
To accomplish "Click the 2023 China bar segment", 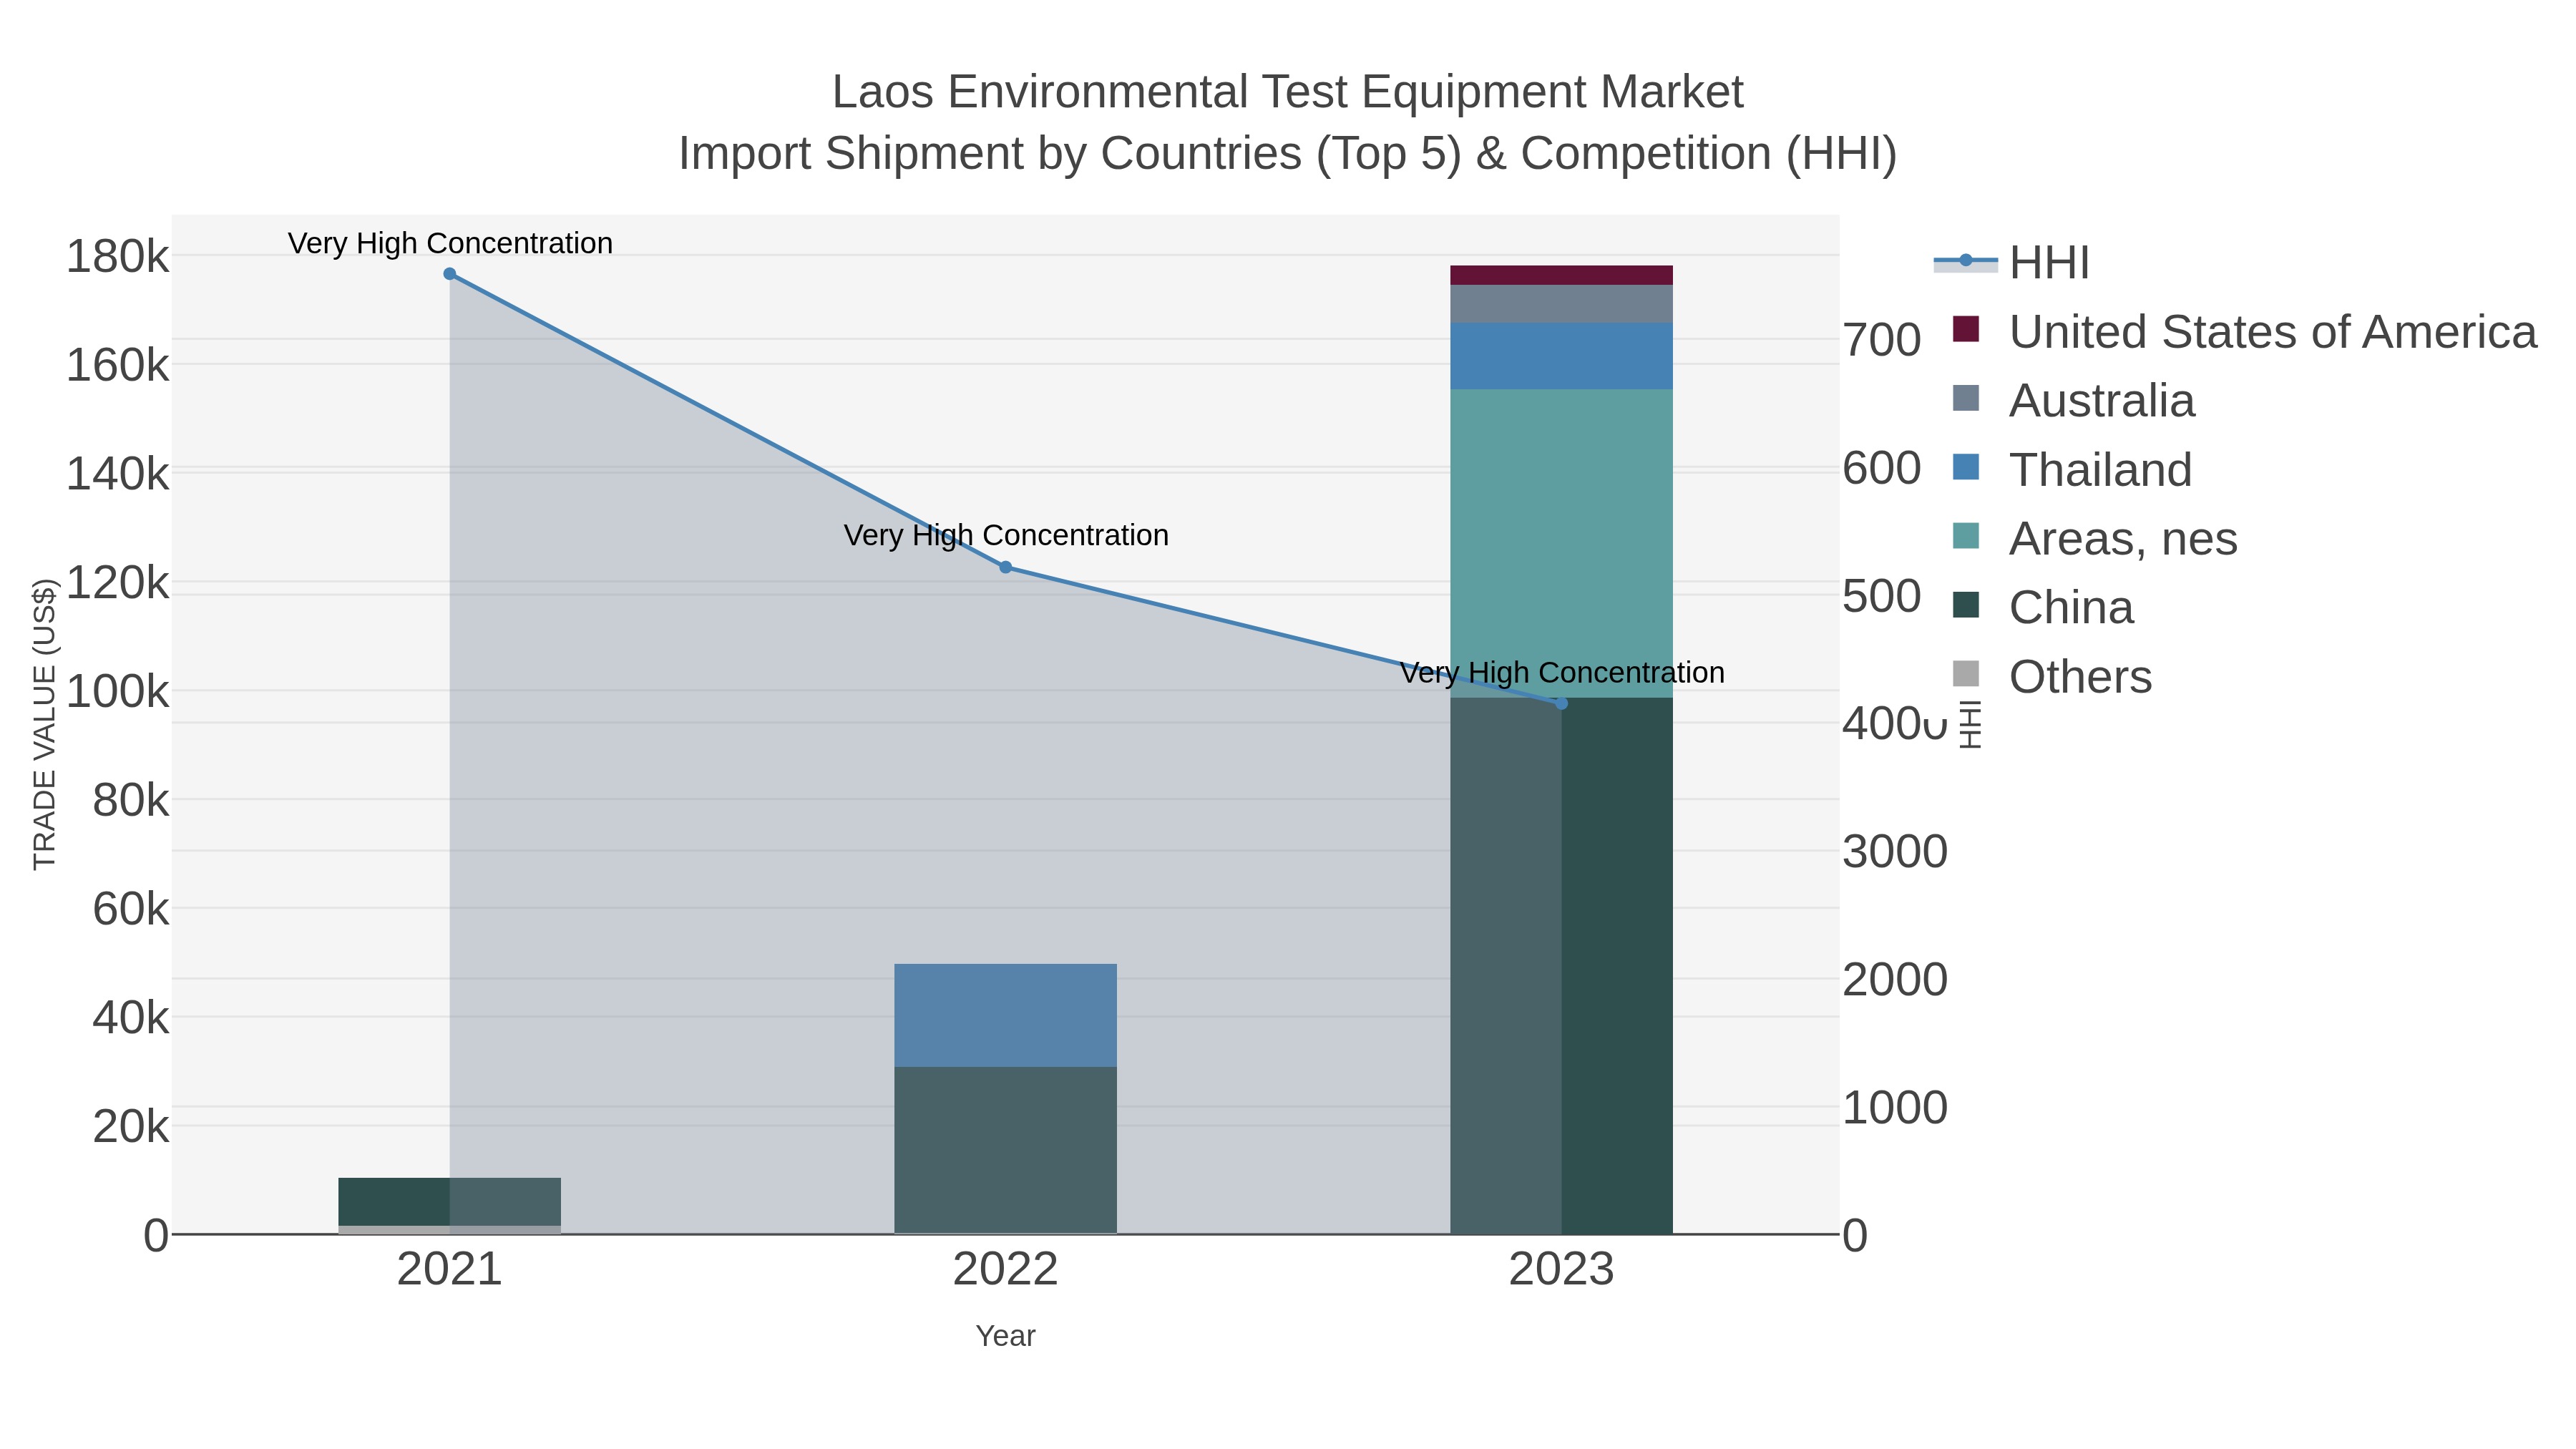I will click(1562, 965).
